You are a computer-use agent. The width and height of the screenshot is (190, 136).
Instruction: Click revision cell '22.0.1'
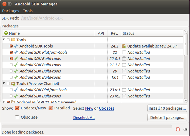115,59
